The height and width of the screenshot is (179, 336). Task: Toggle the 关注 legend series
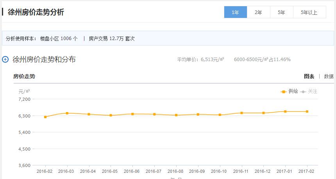309,91
